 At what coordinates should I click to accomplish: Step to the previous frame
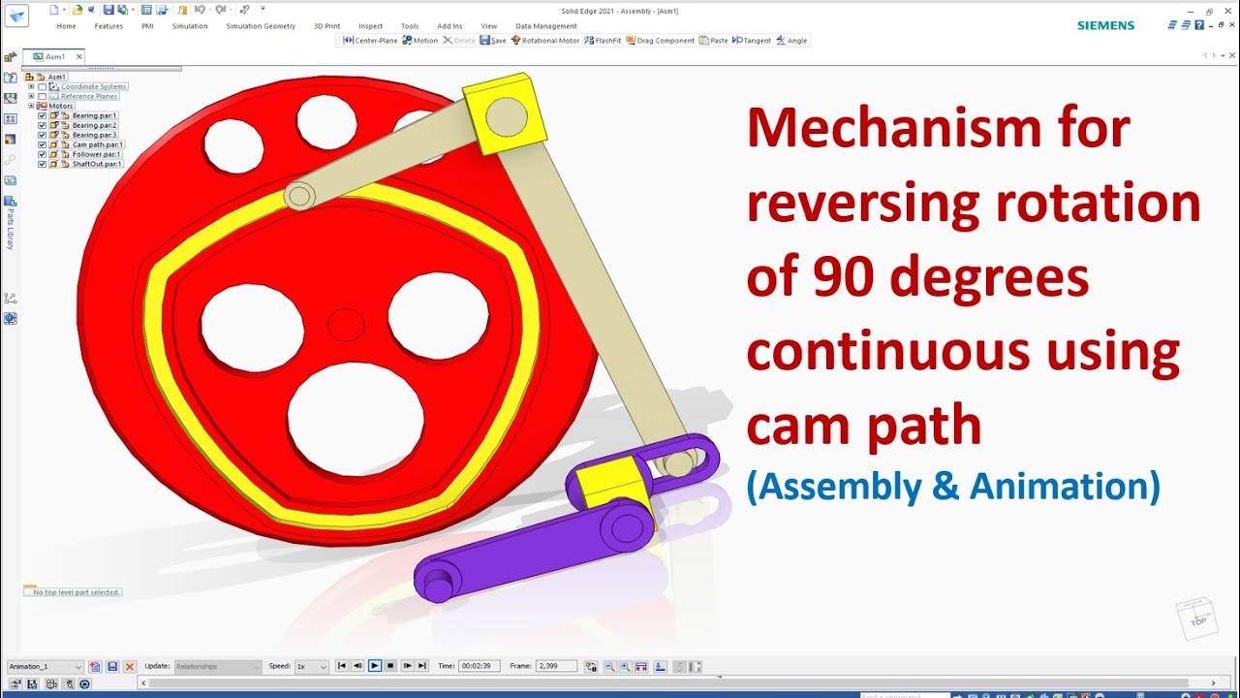358,666
